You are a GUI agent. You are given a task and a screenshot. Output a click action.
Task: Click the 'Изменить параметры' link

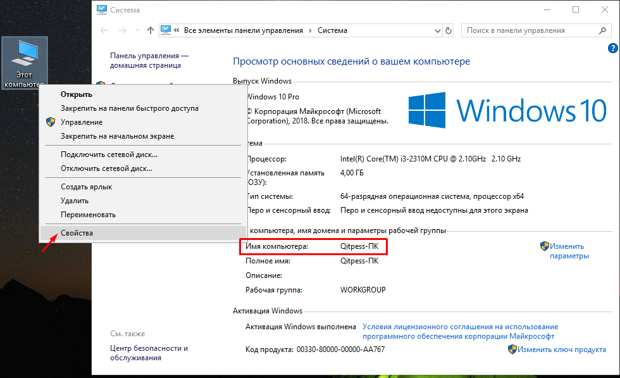(569, 251)
